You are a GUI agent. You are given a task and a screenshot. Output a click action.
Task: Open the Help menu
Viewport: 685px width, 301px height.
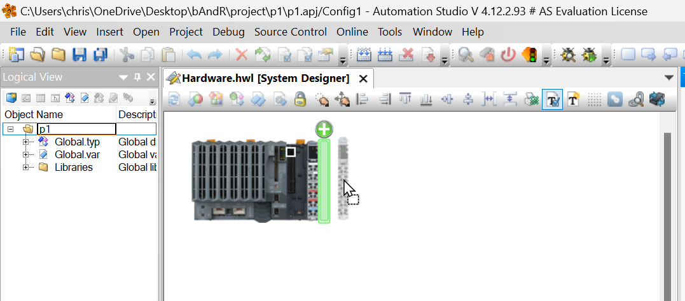[x=473, y=32]
